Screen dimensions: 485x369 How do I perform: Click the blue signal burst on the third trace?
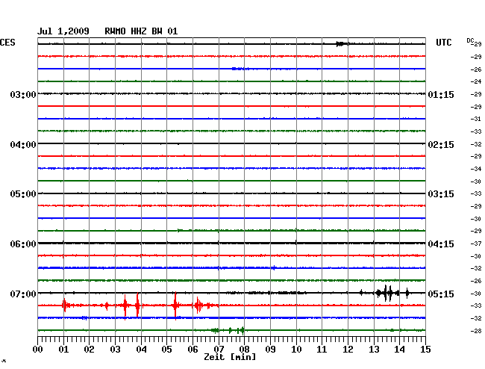[240, 69]
